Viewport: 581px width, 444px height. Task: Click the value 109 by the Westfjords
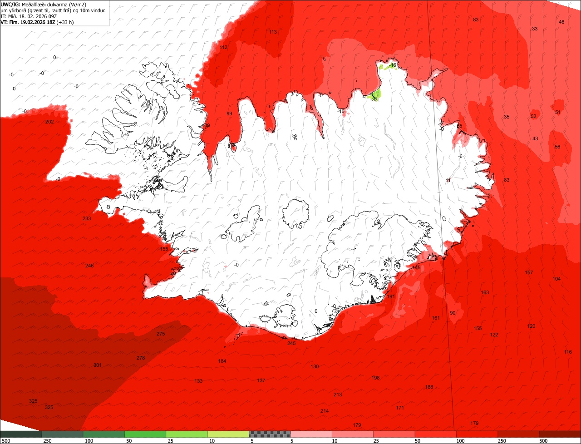pyautogui.click(x=206, y=125)
